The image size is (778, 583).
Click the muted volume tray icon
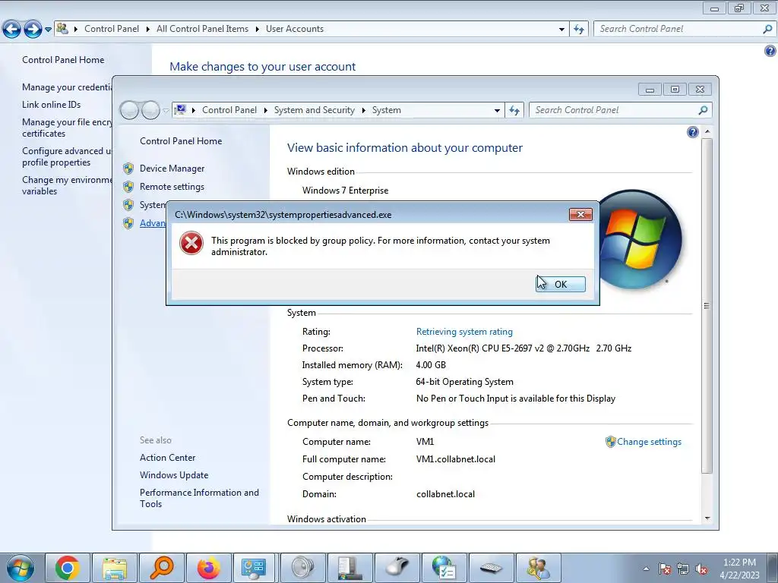tap(702, 569)
